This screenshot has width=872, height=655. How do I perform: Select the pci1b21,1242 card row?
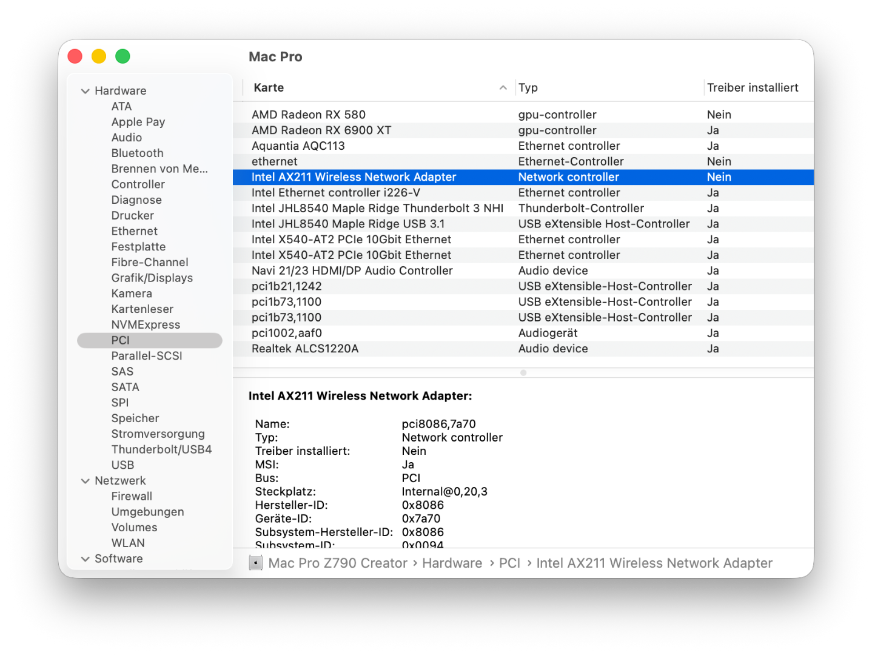point(523,286)
